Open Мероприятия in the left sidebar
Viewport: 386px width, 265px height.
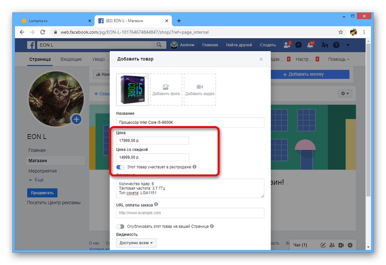point(42,171)
